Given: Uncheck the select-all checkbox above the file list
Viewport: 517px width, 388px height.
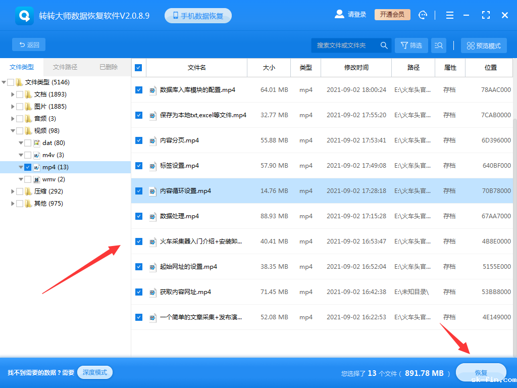Looking at the screenshot, I should tap(138, 68).
